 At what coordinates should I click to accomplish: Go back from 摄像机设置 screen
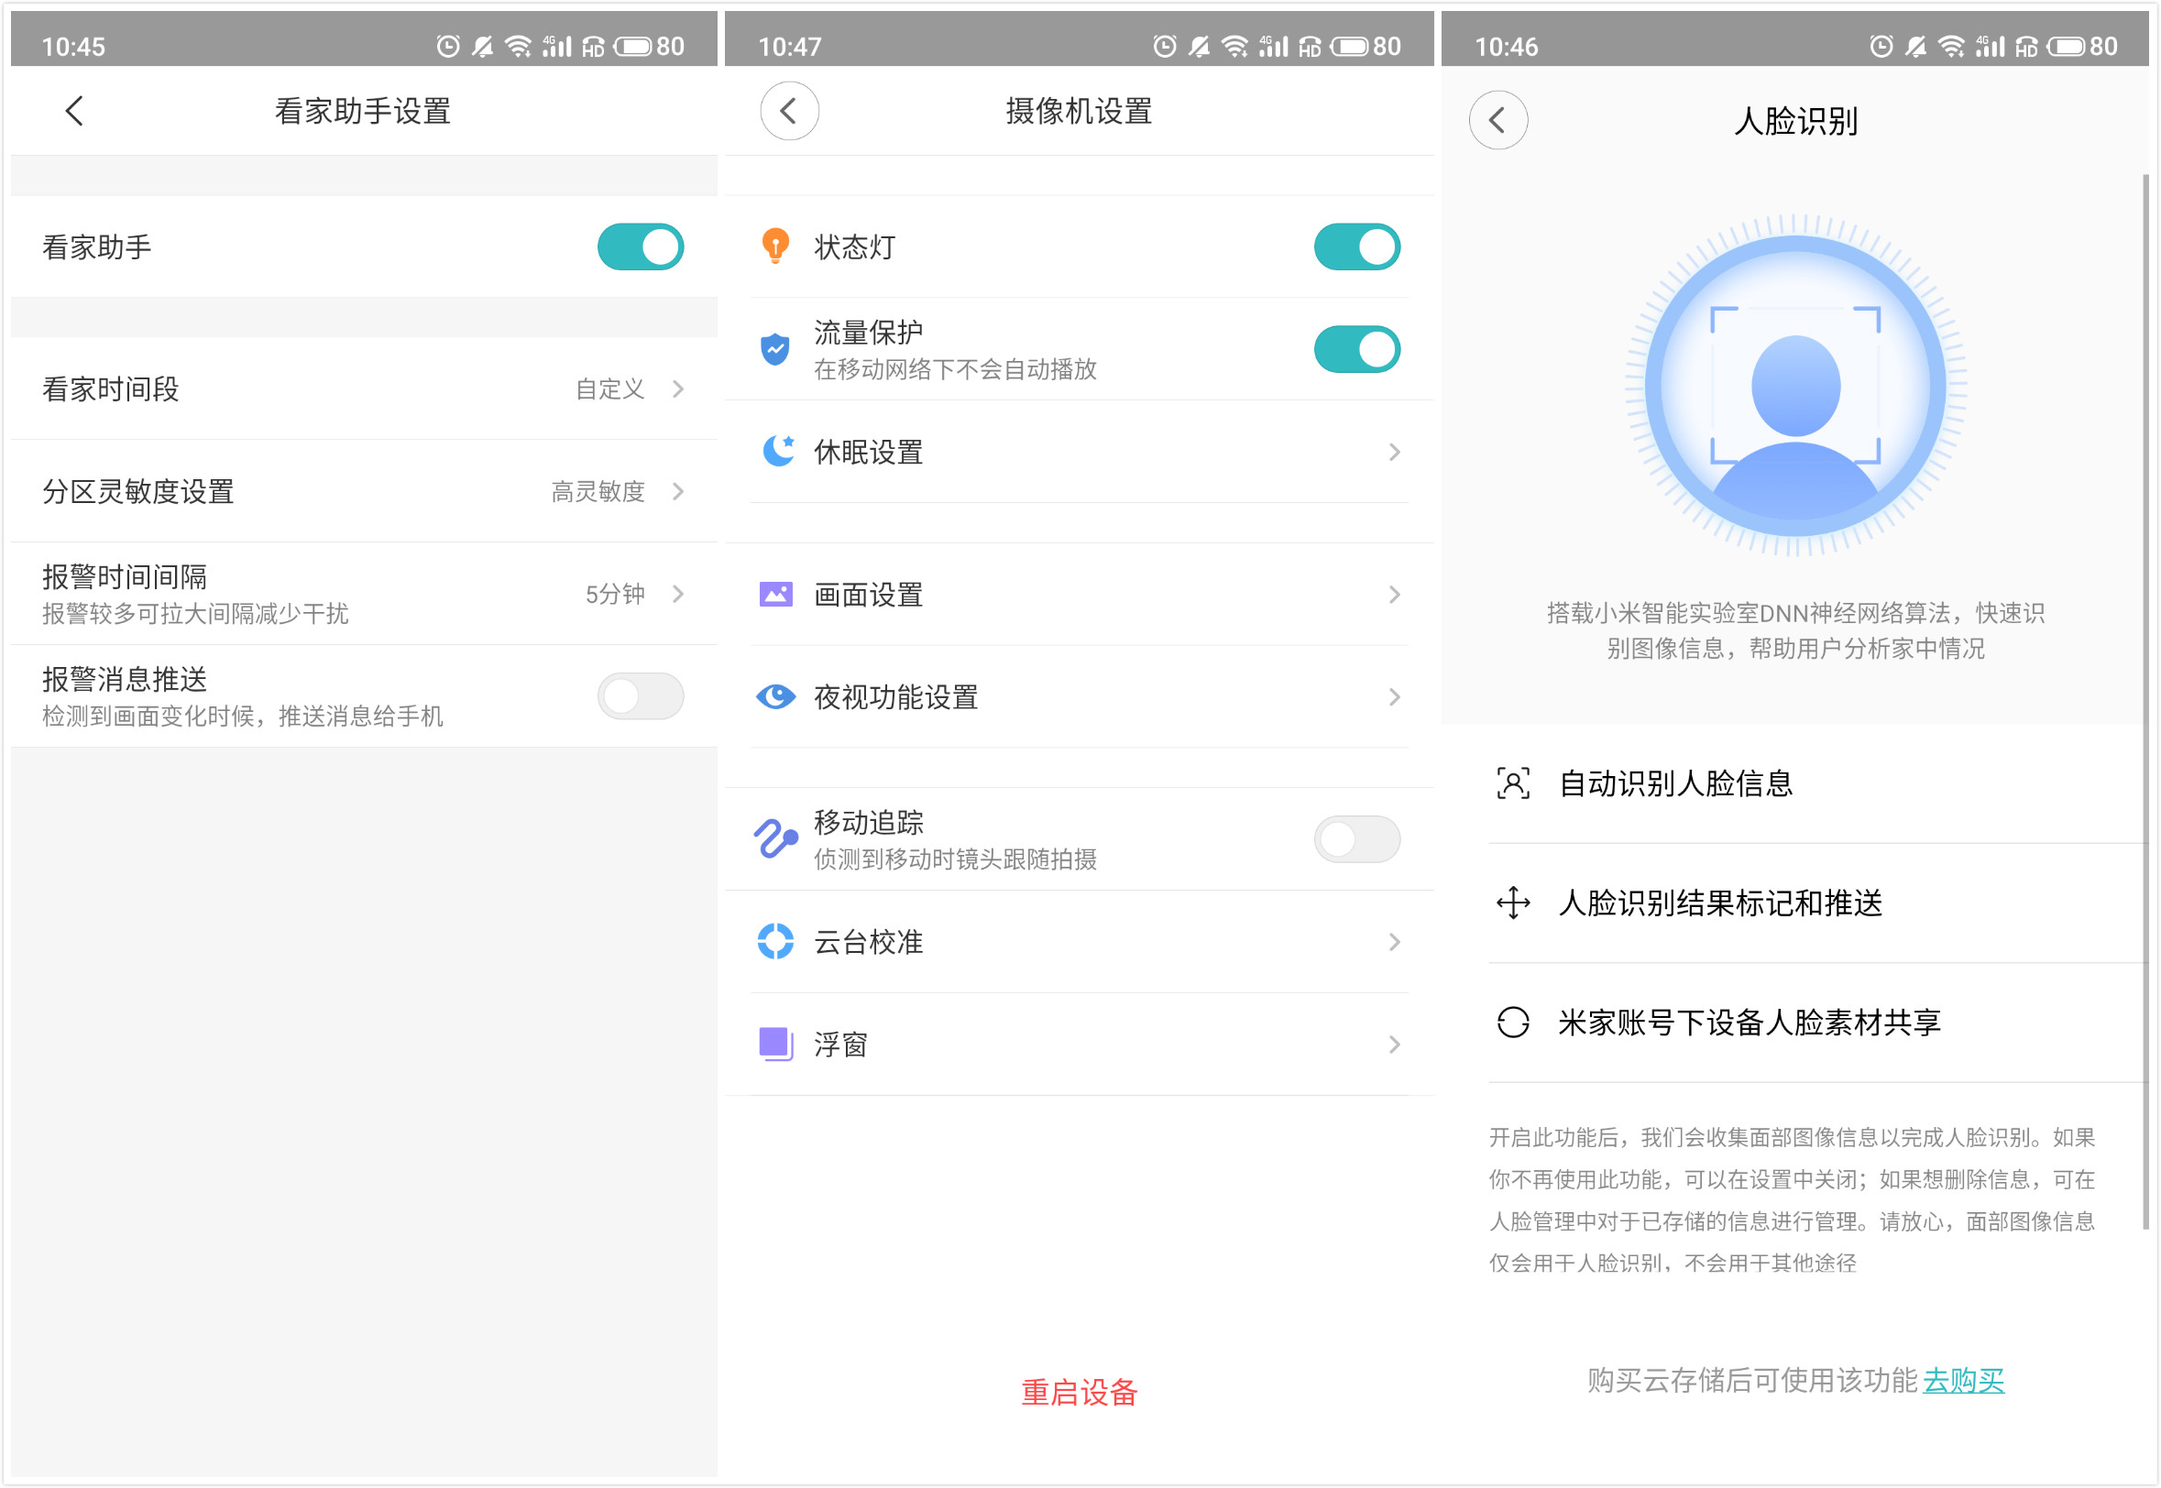pyautogui.click(x=789, y=110)
